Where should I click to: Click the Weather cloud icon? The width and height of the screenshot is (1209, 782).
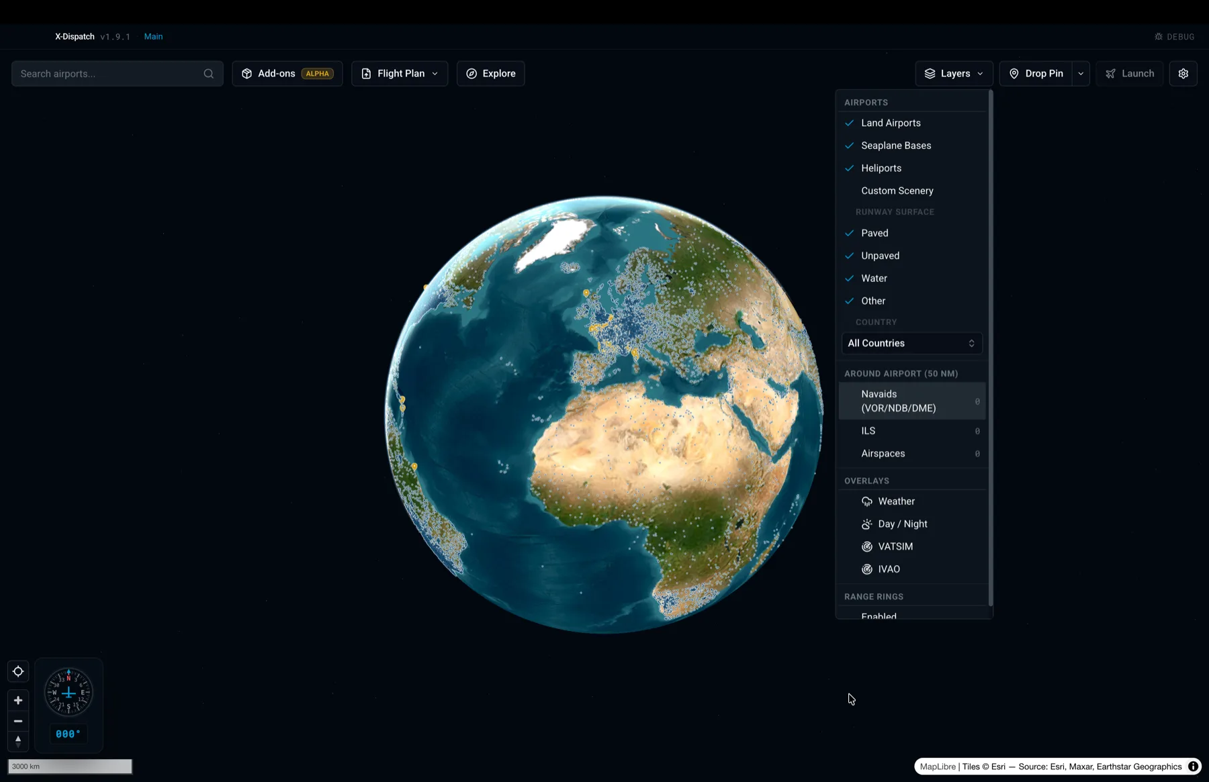867,501
